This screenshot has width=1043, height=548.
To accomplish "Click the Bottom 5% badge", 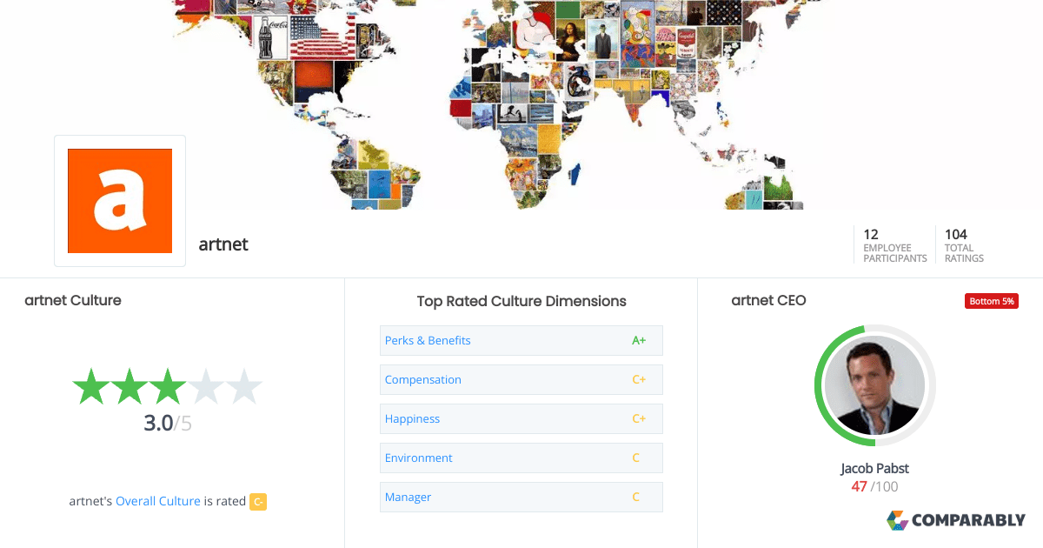I will tap(991, 300).
